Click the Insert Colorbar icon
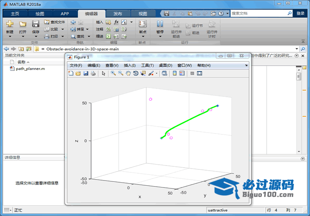This screenshot has width=310, height=216. pyautogui.click(x=175, y=73)
